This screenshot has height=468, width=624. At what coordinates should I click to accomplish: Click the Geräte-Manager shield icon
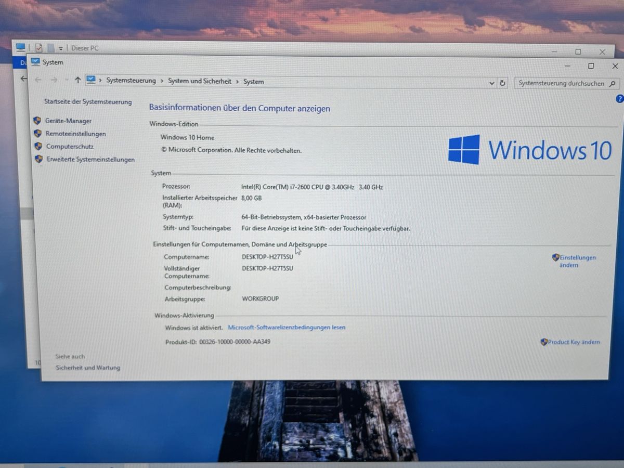point(37,121)
